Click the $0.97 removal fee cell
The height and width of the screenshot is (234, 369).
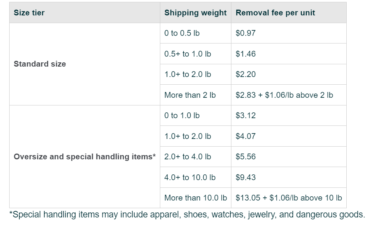246,33
